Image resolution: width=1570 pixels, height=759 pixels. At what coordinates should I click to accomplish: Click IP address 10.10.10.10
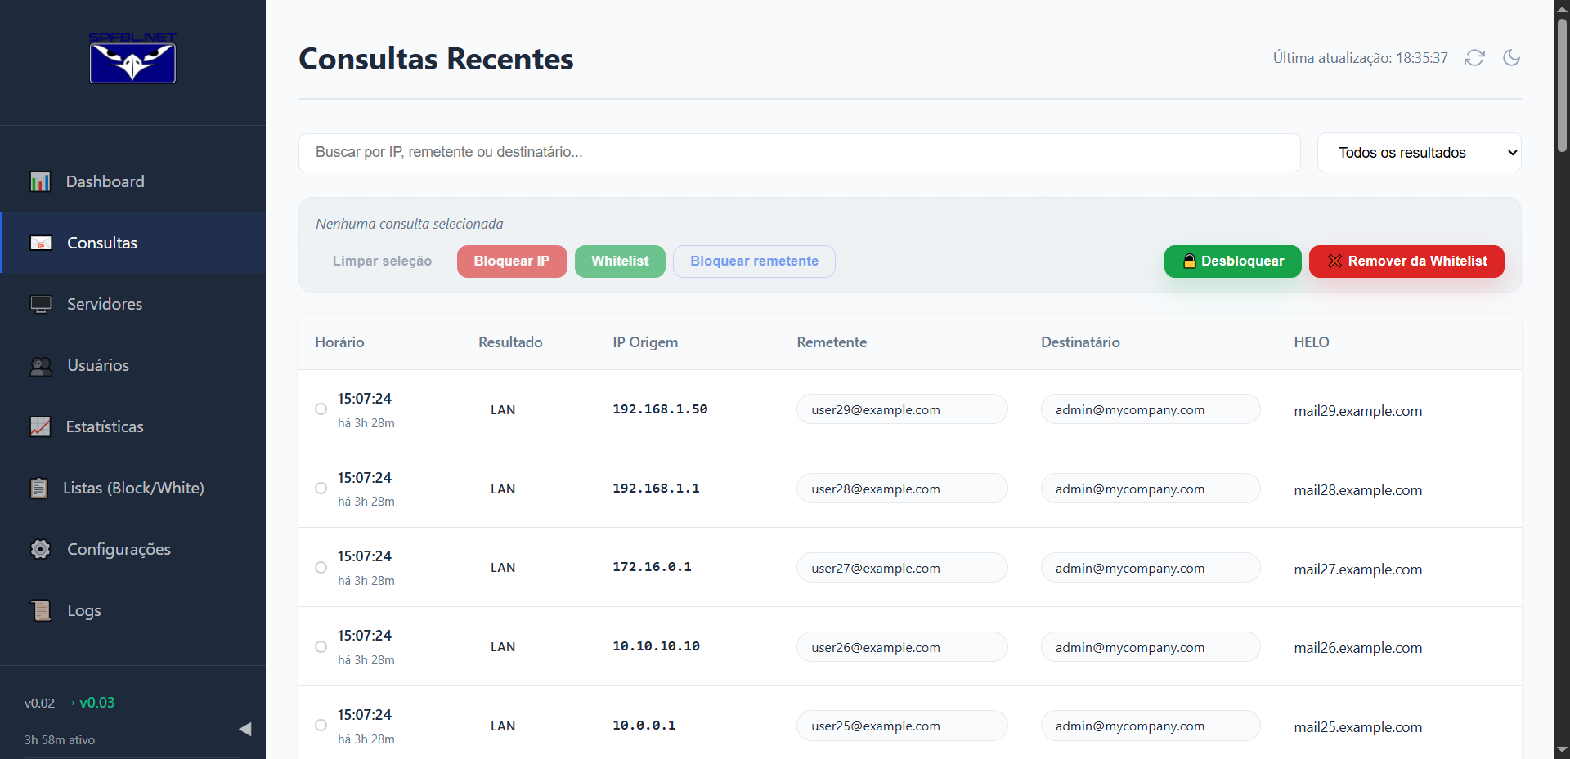click(656, 646)
